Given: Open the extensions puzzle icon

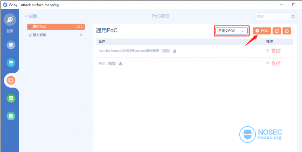Looking at the screenshot, I should [11, 116].
